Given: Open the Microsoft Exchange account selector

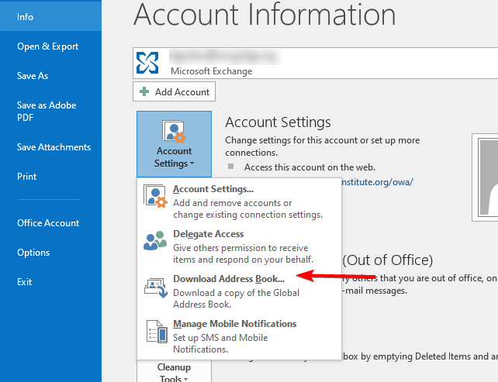Looking at the screenshot, I should (315, 63).
